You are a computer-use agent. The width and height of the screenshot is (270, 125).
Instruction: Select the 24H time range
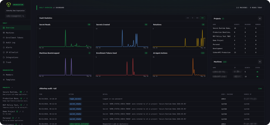coord(188,18)
